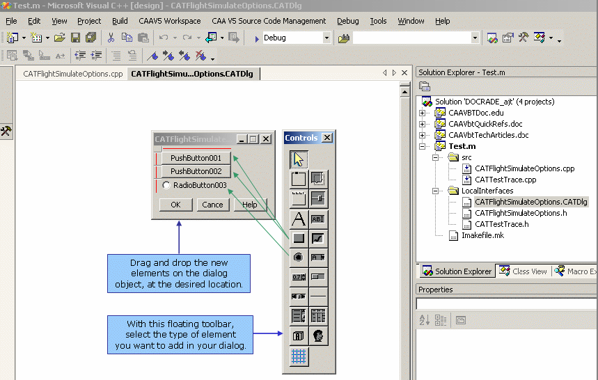Click the Clear Bookmarks red X flag icon
This screenshot has height=380, width=598.
(x=200, y=56)
